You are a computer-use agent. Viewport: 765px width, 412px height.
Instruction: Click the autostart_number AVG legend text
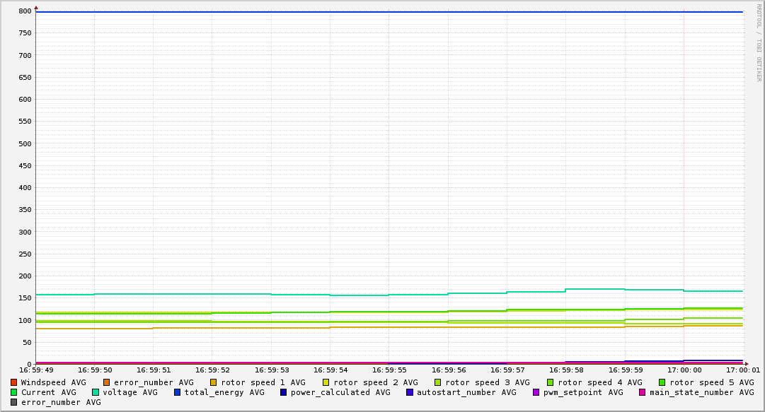coord(466,392)
